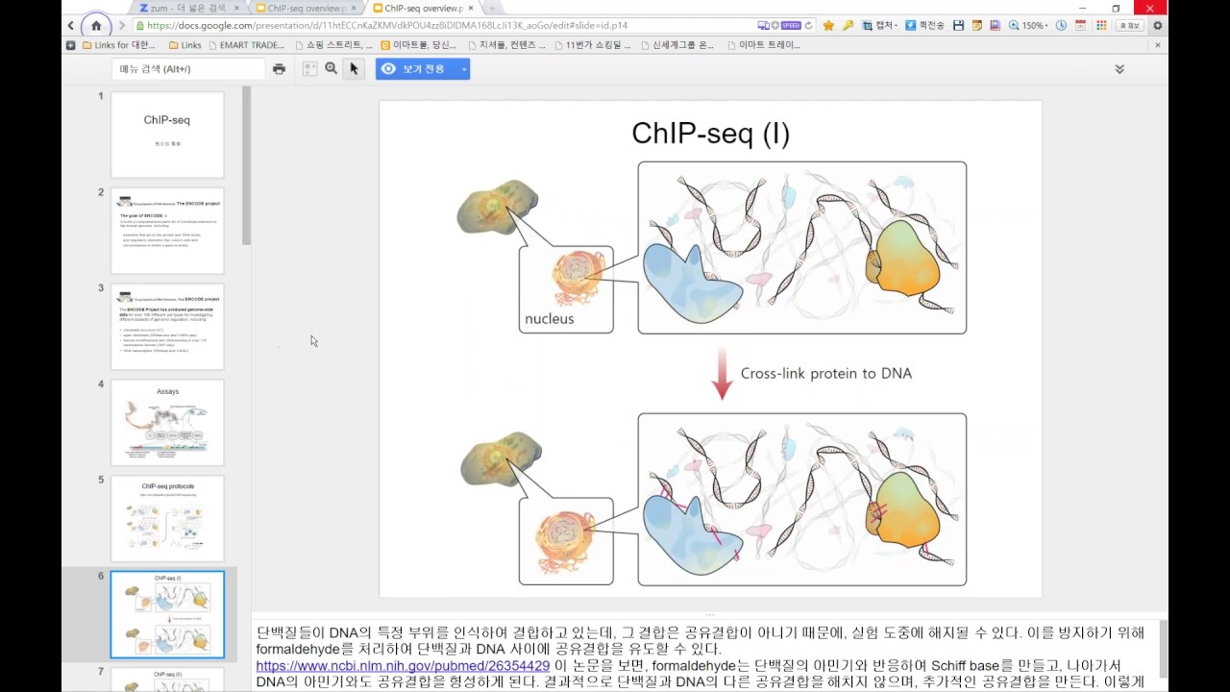Select slide 3 ENCODE data thumbnail
This screenshot has height=692, width=1230.
point(167,327)
